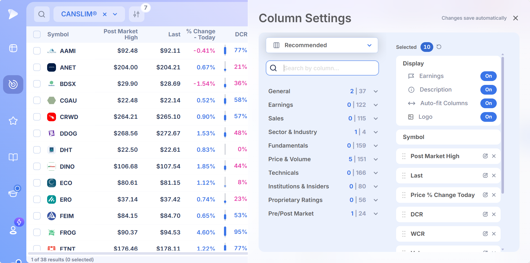Click the selected columns list scrollbar

pos(503,125)
